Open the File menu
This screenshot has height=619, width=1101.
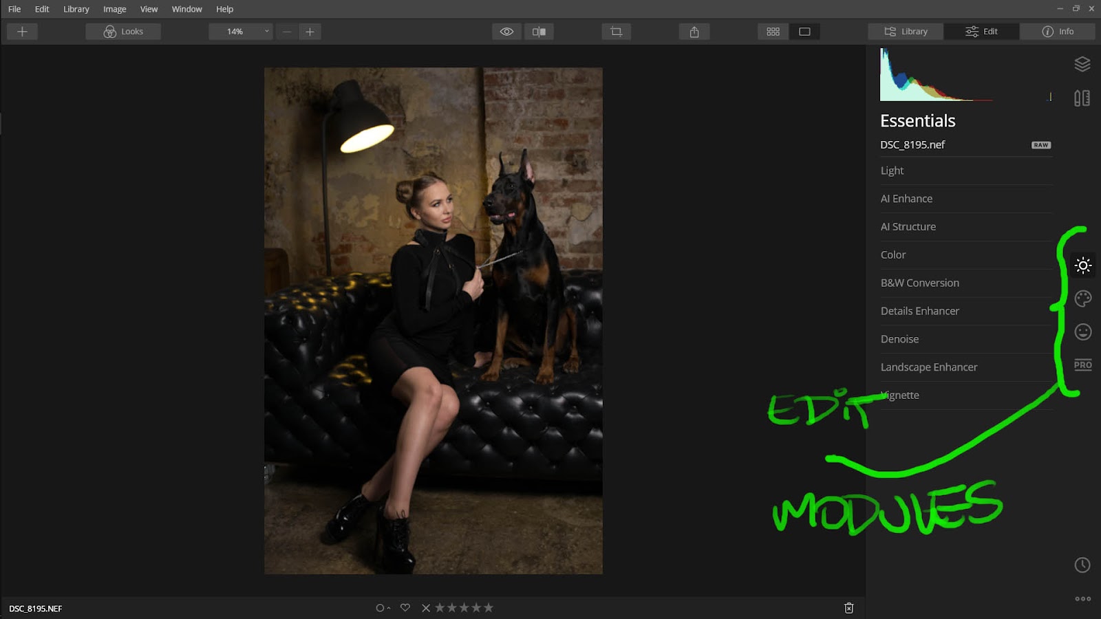click(14, 9)
